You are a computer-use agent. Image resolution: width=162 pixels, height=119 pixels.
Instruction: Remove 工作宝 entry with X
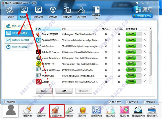145,81
